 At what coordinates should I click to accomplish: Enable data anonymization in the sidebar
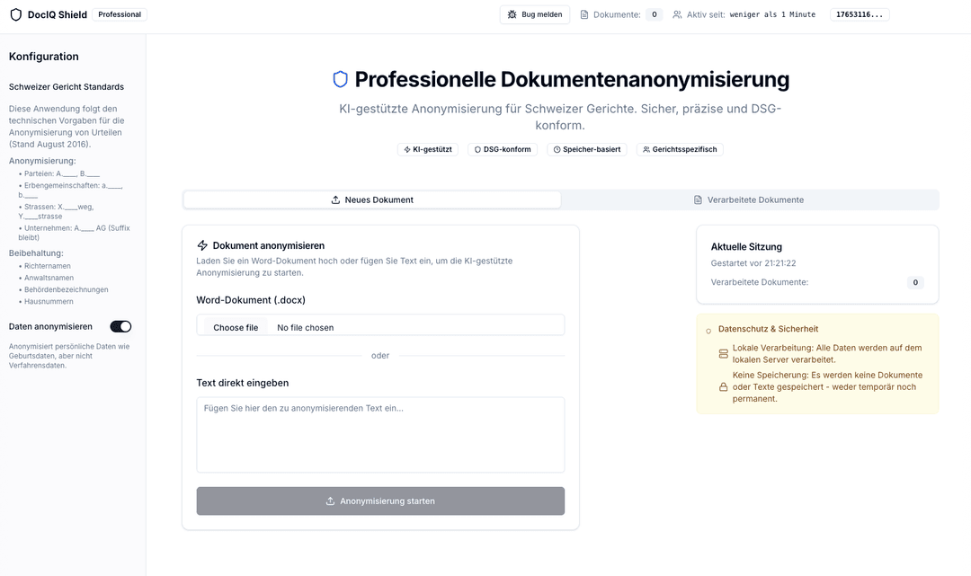[x=120, y=326]
